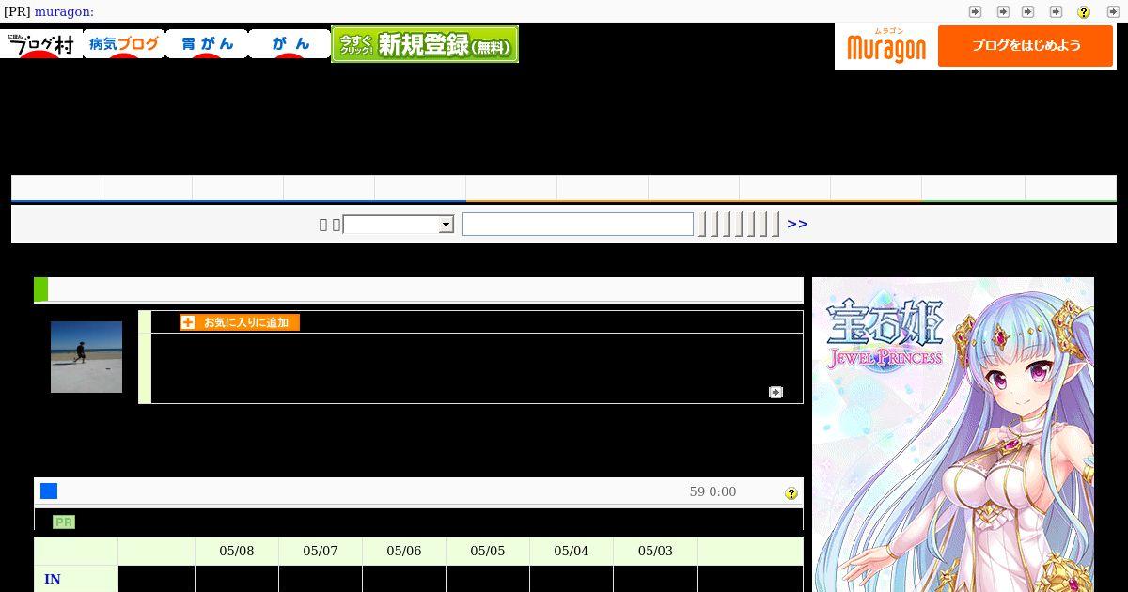Open the beach profile photo thumbnail

86,357
